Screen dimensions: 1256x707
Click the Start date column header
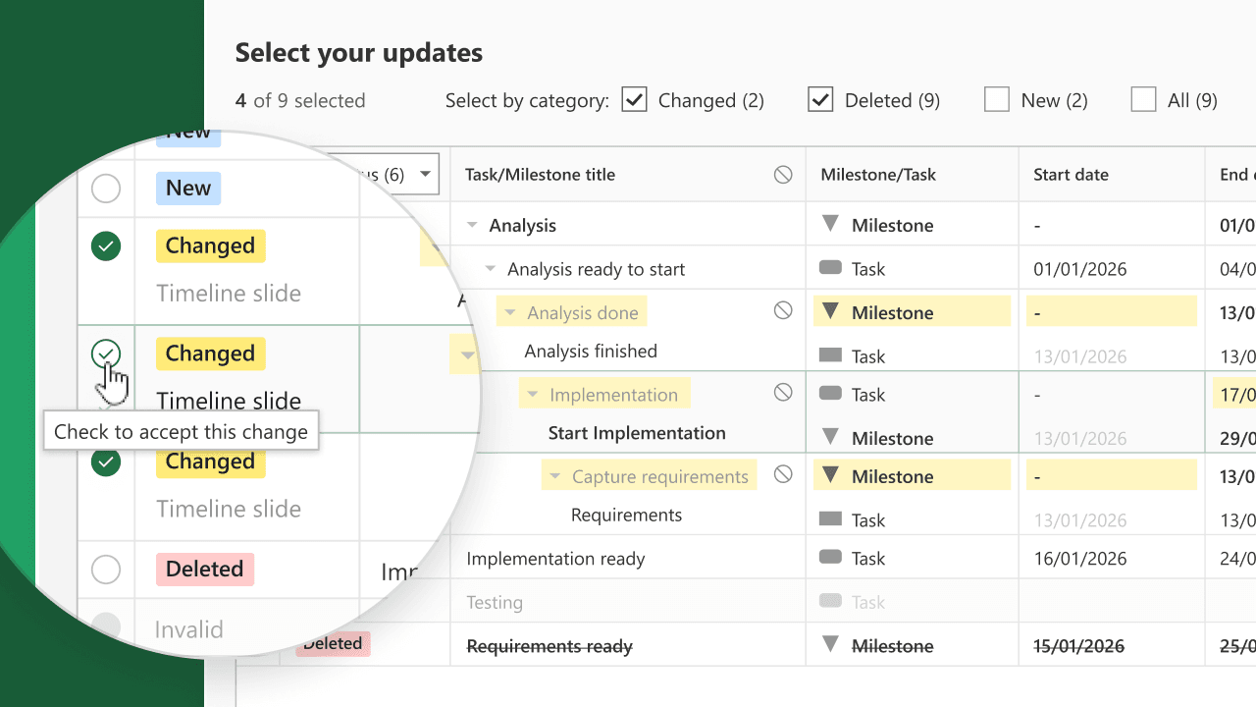coord(1071,175)
